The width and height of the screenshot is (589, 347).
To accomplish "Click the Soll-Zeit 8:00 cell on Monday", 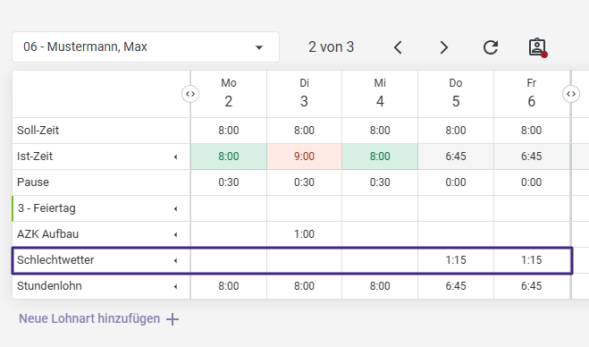I will 229,131.
